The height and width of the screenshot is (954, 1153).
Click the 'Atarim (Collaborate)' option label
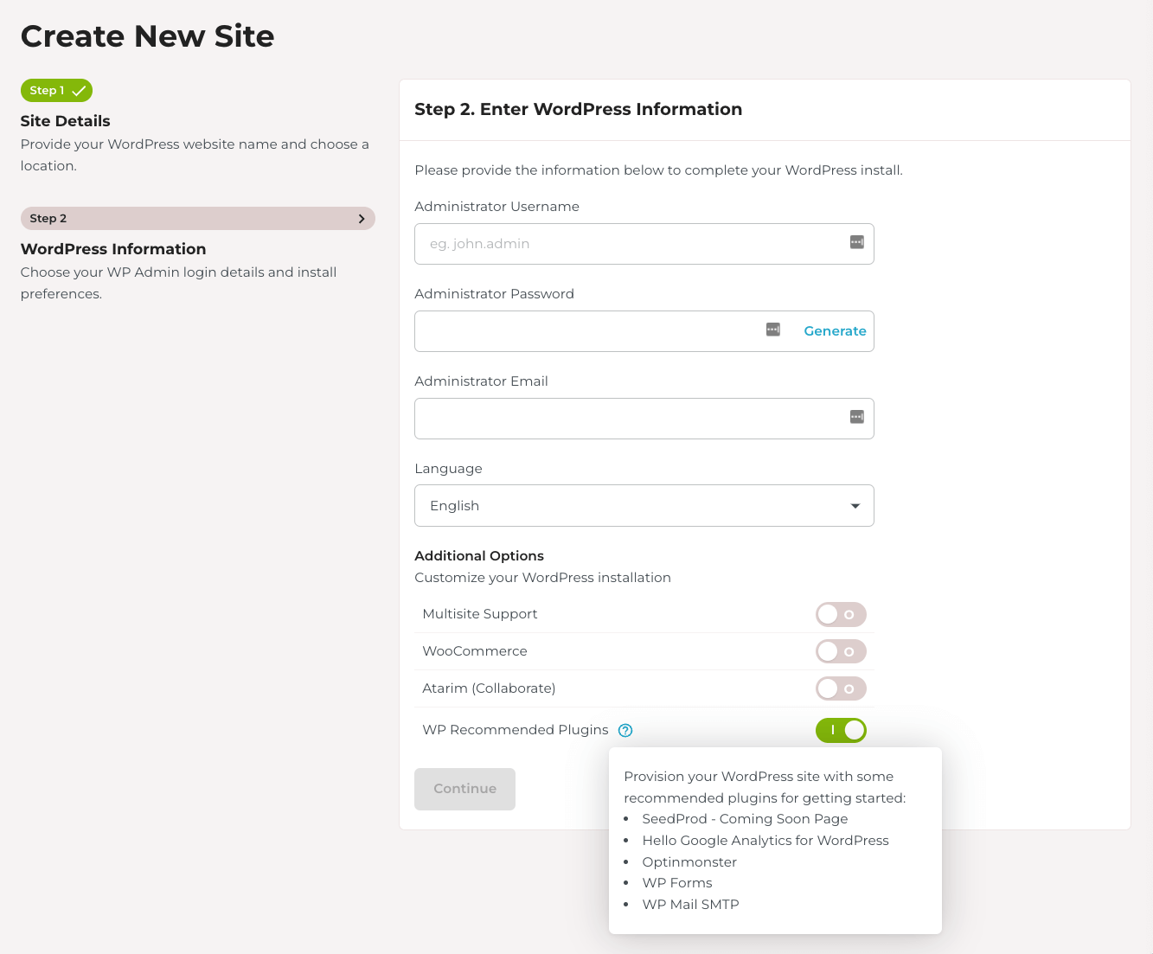point(489,688)
